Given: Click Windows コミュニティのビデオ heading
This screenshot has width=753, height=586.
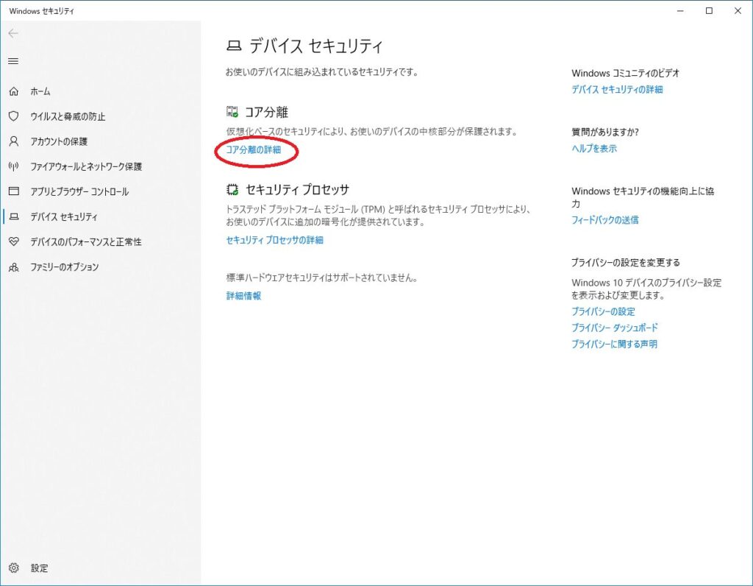Looking at the screenshot, I should [x=625, y=73].
